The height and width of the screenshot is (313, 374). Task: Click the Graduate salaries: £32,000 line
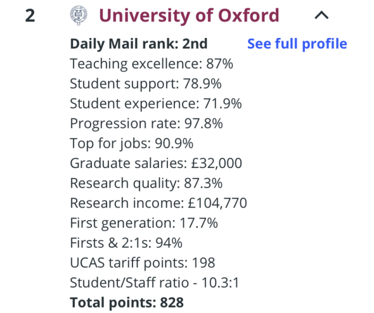click(156, 163)
